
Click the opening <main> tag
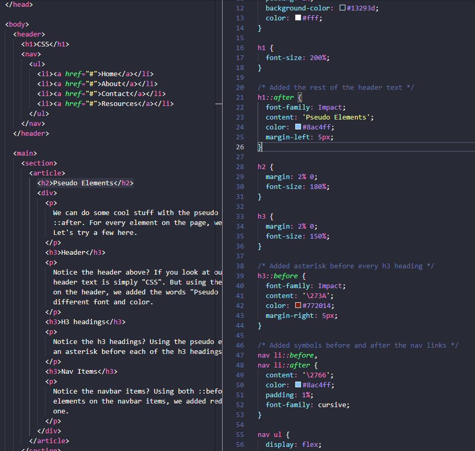pos(25,153)
